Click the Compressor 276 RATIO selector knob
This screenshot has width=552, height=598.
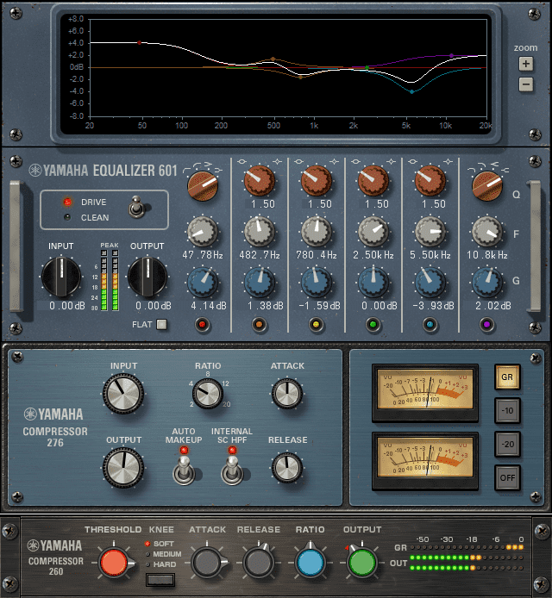[208, 394]
